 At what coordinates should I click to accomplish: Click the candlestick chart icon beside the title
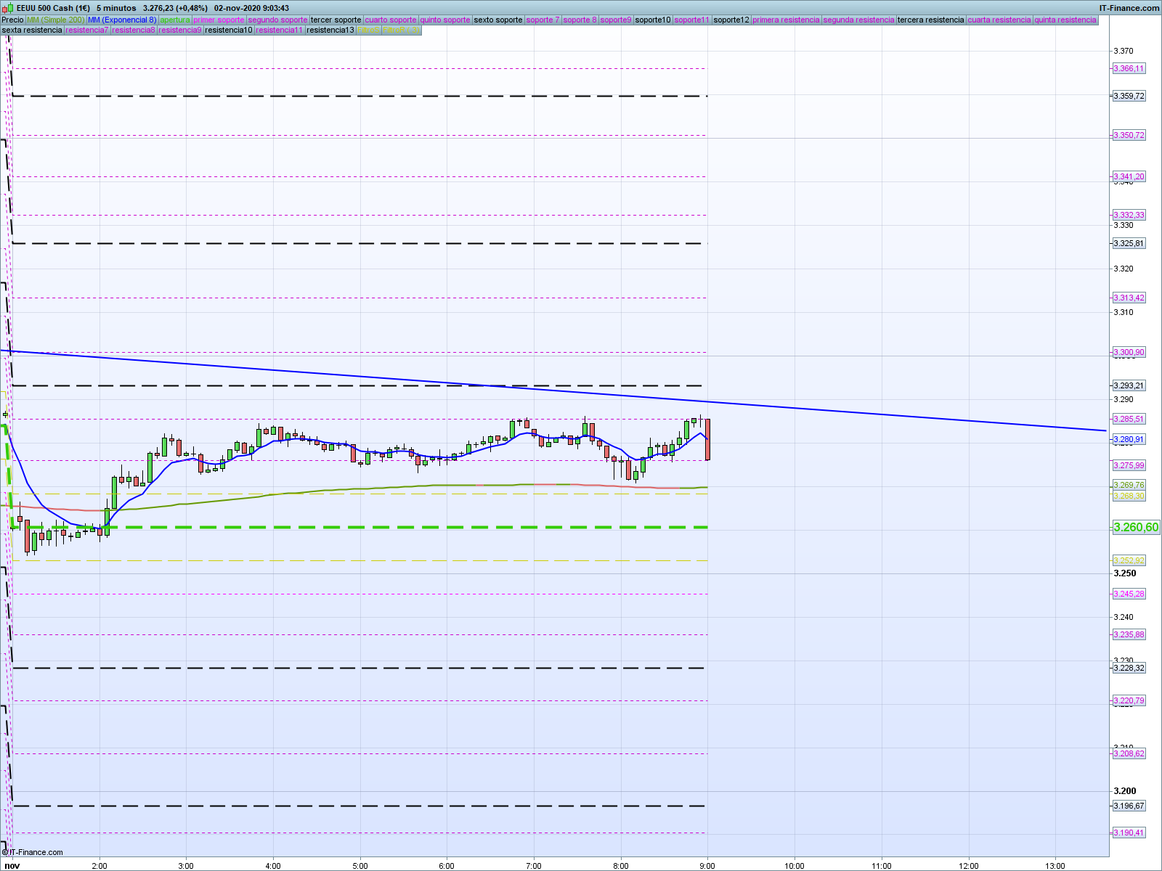pyautogui.click(x=8, y=8)
